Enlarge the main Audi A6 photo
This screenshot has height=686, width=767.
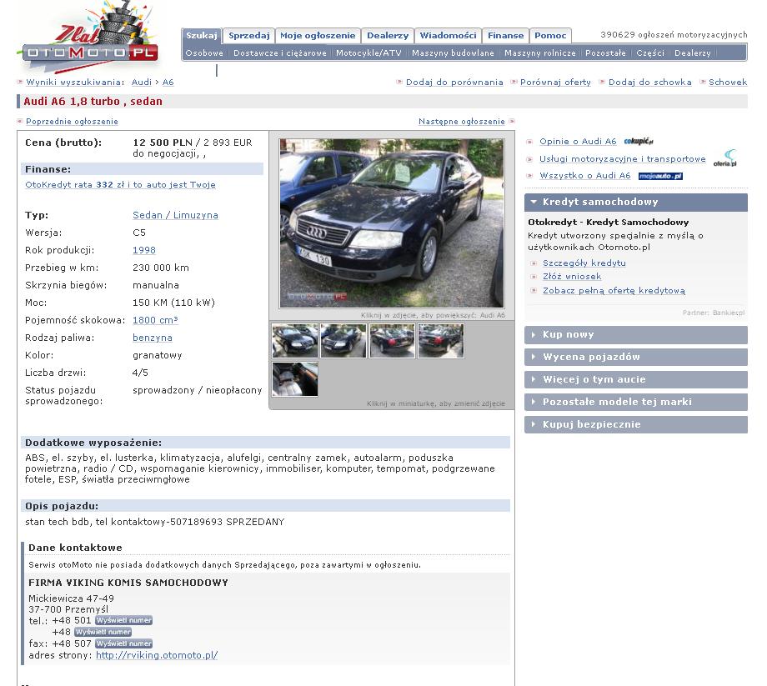[391, 223]
